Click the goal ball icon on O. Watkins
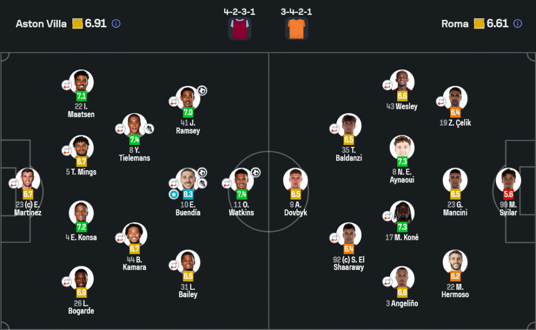The height and width of the screenshot is (330, 536). coord(256,173)
